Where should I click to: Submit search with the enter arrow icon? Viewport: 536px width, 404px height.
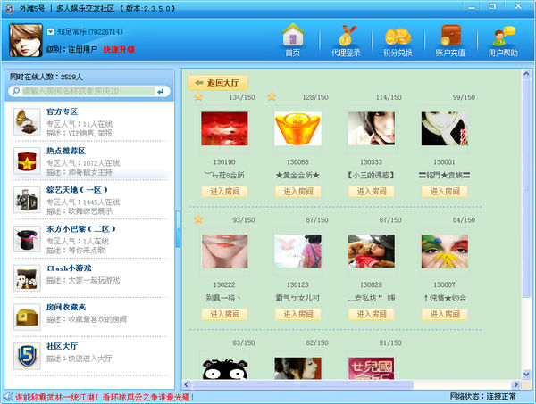(x=160, y=91)
